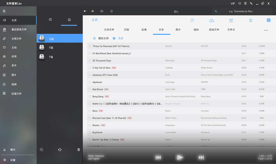Switch to the 压缩文件 category tab
This screenshot has height=164, width=276.
[x=214, y=30]
